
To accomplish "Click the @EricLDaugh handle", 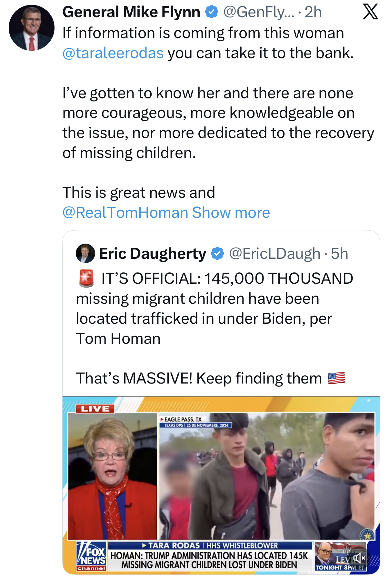I will [274, 254].
